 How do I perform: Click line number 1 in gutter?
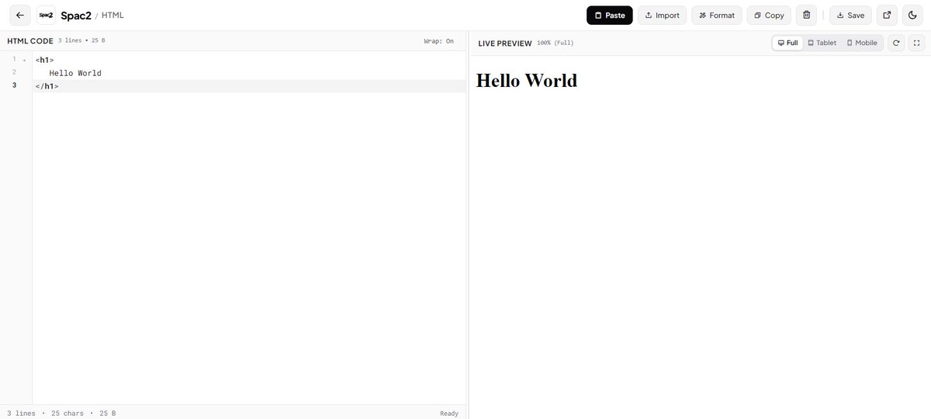click(13, 60)
